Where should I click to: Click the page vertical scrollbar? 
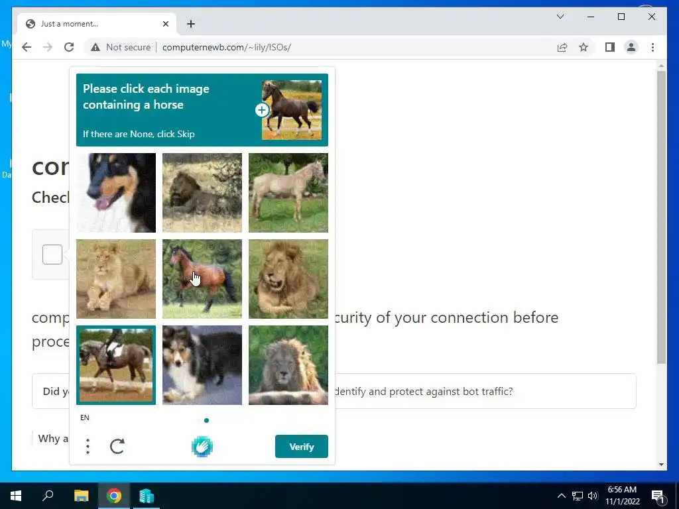pos(661,217)
